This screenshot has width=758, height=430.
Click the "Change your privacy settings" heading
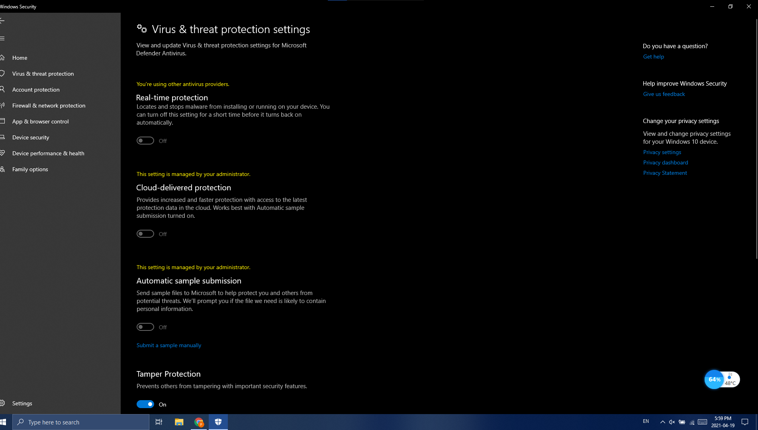click(x=681, y=121)
